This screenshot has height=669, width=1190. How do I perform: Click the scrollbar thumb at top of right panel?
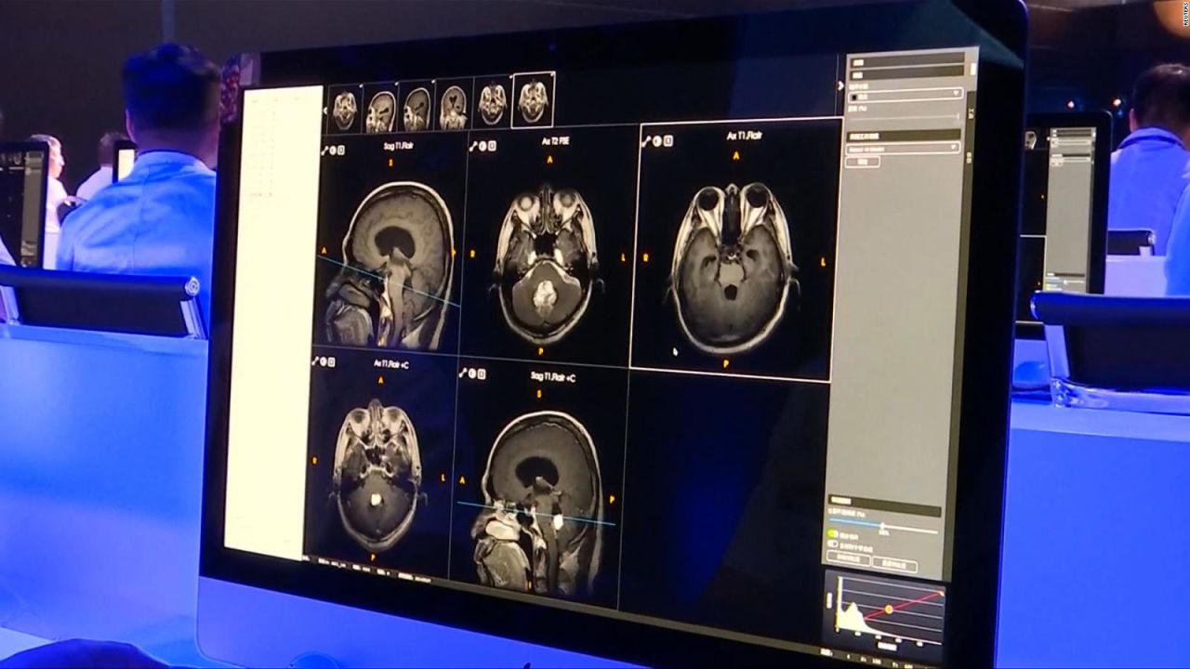pos(972,69)
